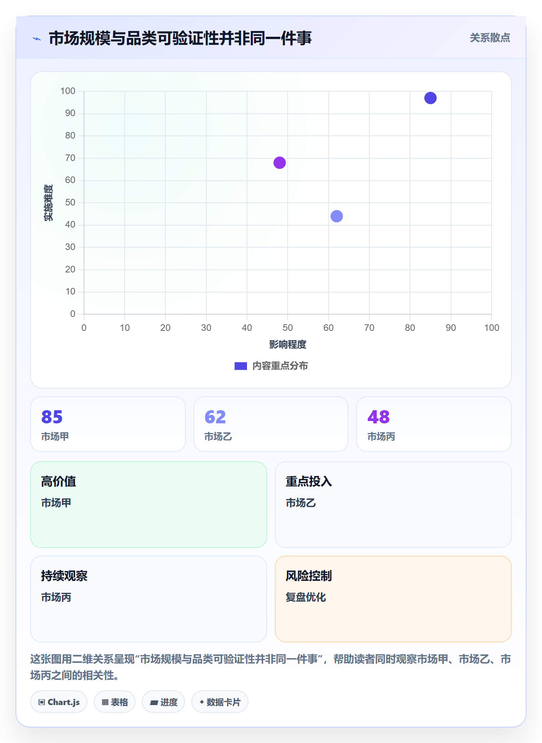This screenshot has width=542, height=743.
Task: Select the dark blue scatter point at top right
Action: pyautogui.click(x=431, y=98)
